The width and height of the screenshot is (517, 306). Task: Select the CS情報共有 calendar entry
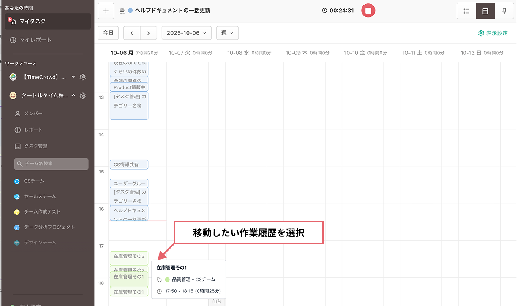click(x=129, y=165)
